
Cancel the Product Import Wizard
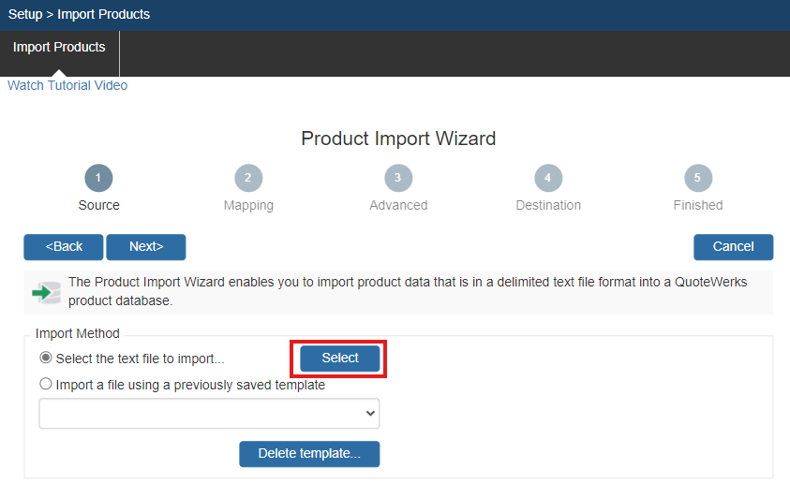(733, 246)
